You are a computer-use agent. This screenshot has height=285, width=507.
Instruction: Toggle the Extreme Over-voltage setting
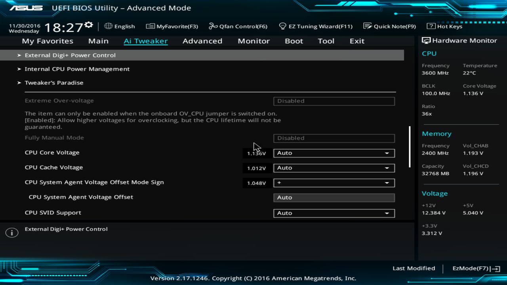coord(334,101)
